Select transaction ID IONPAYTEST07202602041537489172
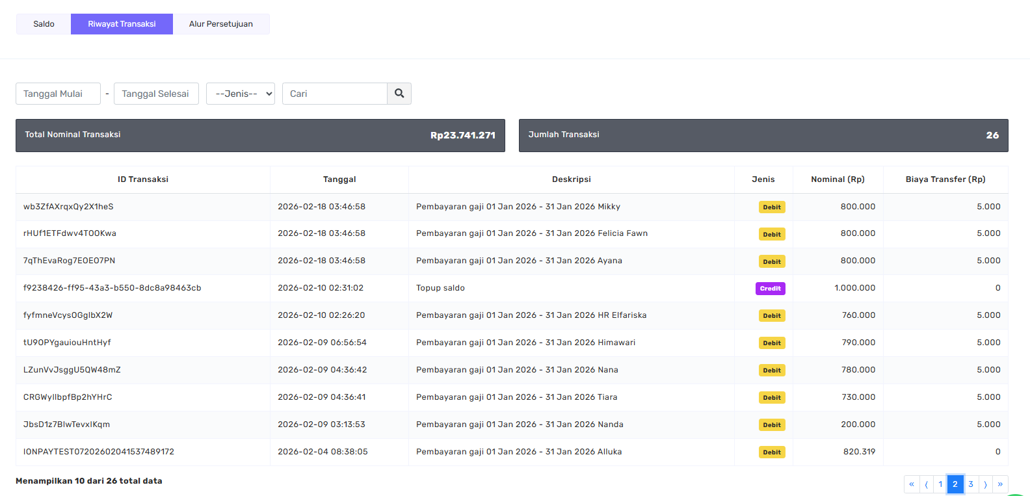 coord(99,452)
